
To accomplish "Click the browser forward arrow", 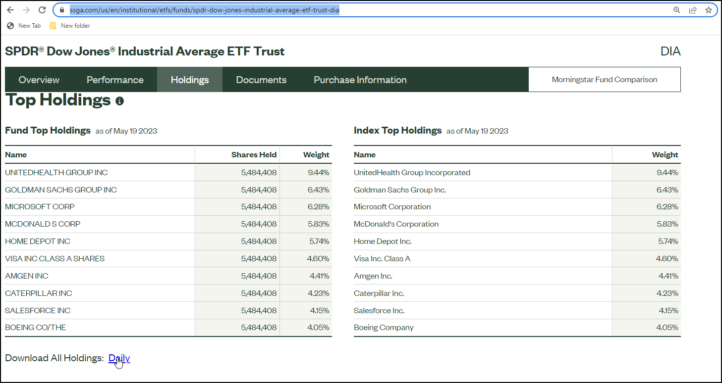I will tap(26, 10).
